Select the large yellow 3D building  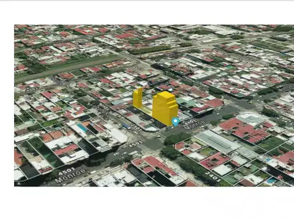pos(165,108)
